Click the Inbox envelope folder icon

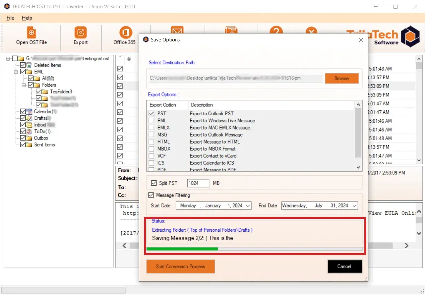[x=29, y=125]
